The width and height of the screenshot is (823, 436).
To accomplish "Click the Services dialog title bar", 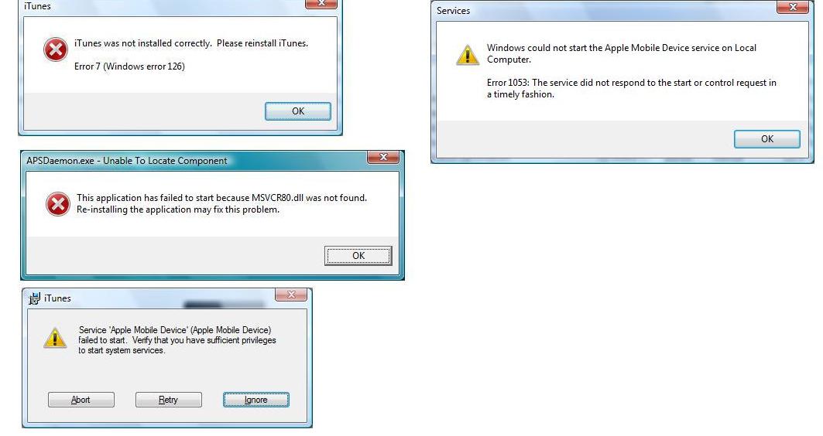I will (604, 11).
